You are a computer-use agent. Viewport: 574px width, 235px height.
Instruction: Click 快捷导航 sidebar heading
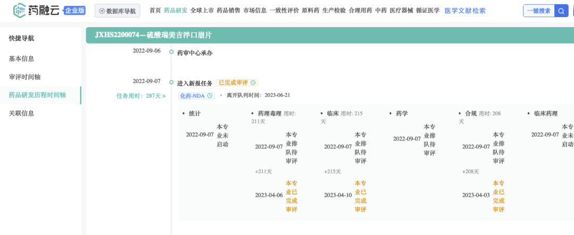(22, 38)
